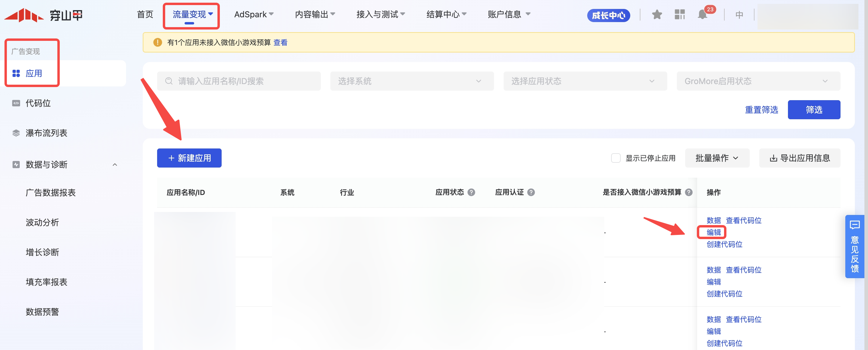Image resolution: width=868 pixels, height=350 pixels.
Task: Click the star favorites icon
Action: point(657,15)
